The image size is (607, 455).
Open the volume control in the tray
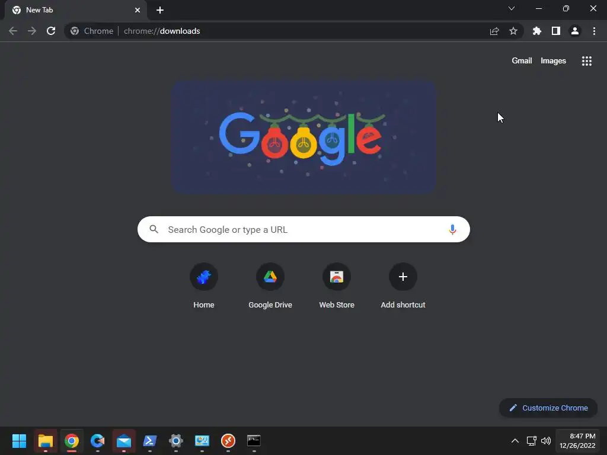click(x=546, y=441)
